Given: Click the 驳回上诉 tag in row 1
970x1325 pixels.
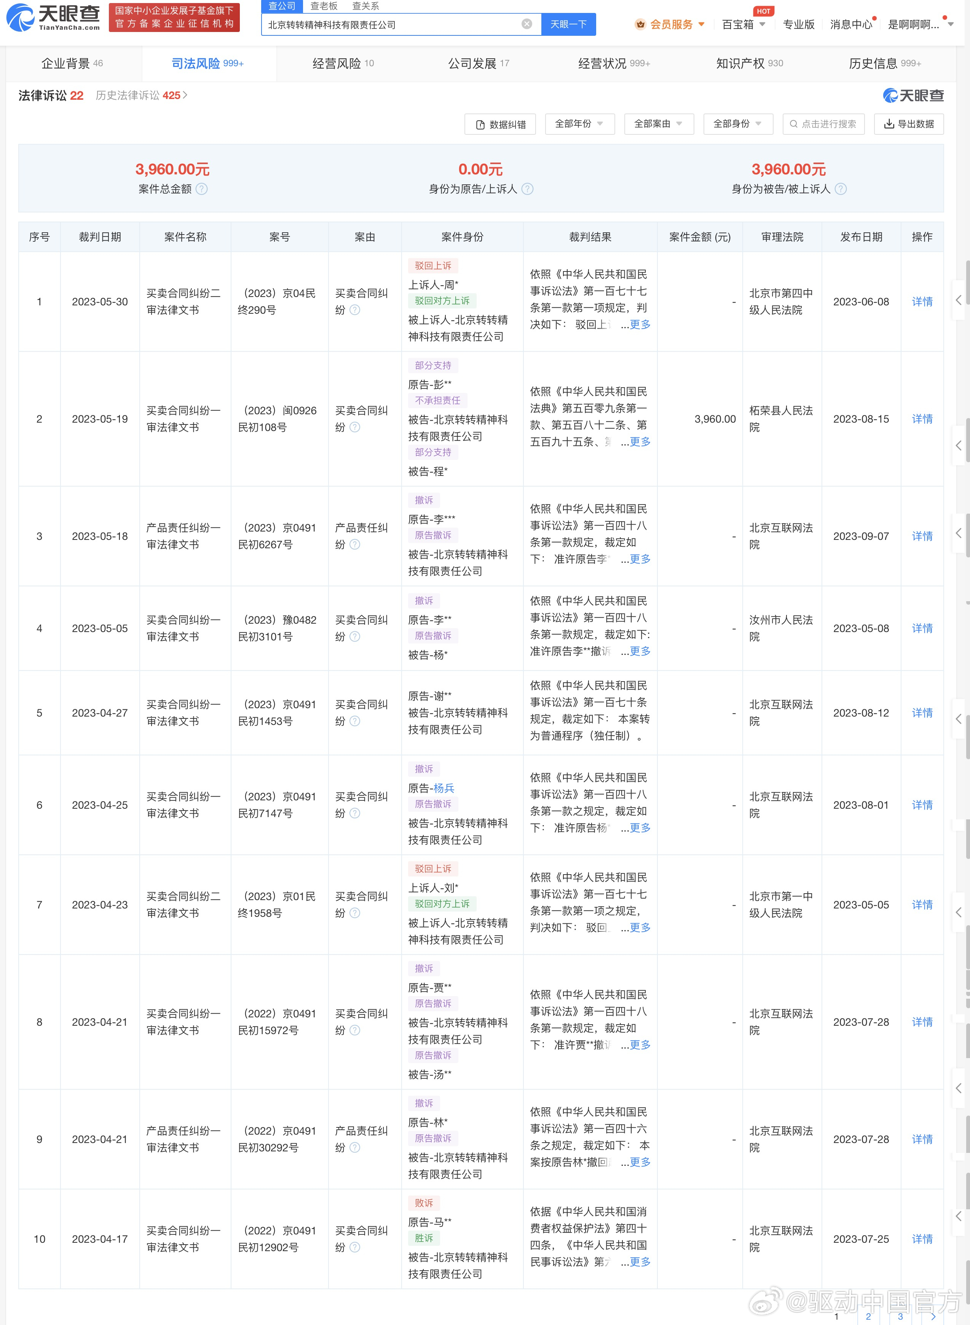Looking at the screenshot, I should 433,266.
